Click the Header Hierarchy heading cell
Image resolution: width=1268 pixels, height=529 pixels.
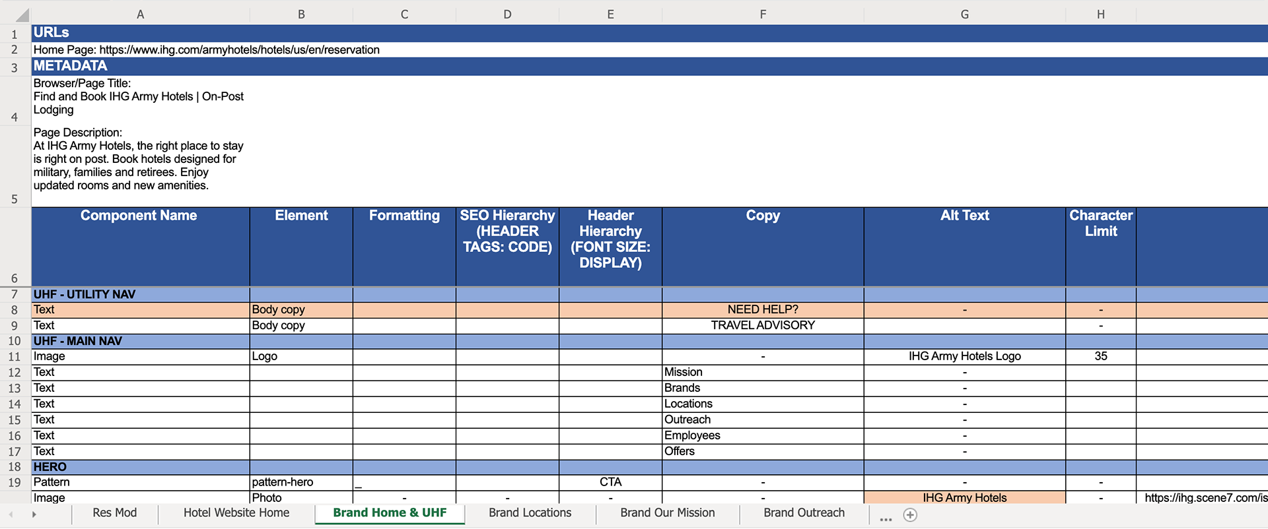[x=610, y=247]
